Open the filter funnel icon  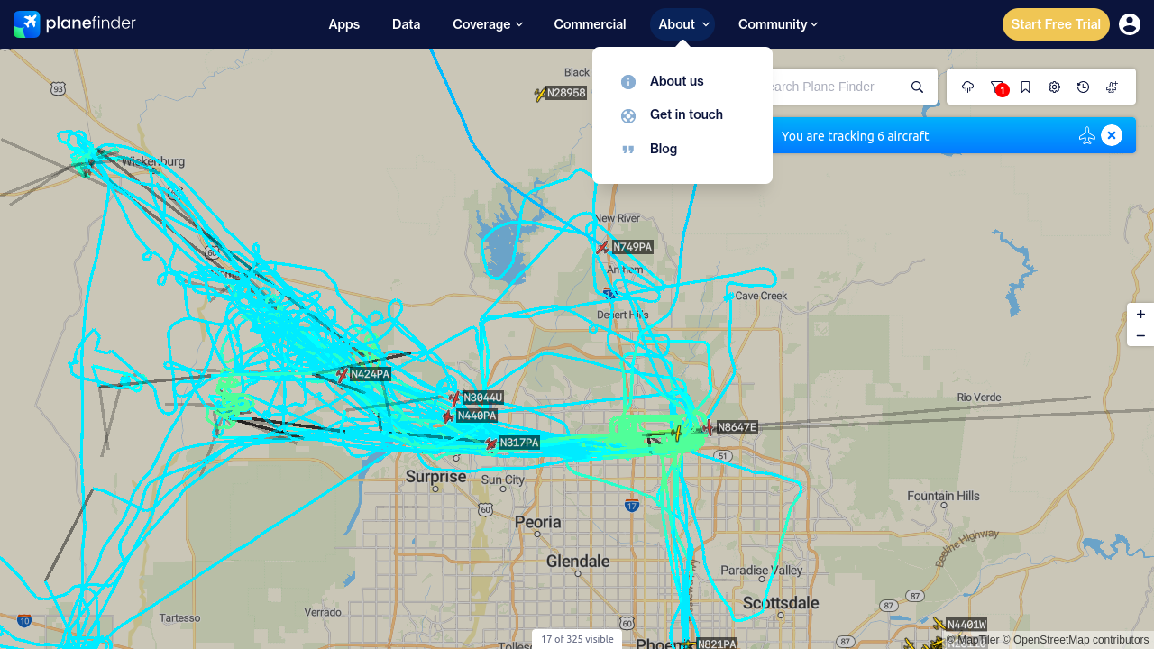(x=996, y=87)
